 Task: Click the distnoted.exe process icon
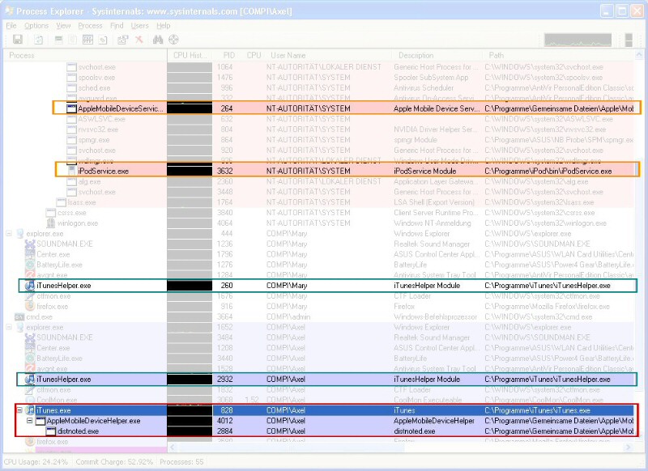tap(51, 431)
